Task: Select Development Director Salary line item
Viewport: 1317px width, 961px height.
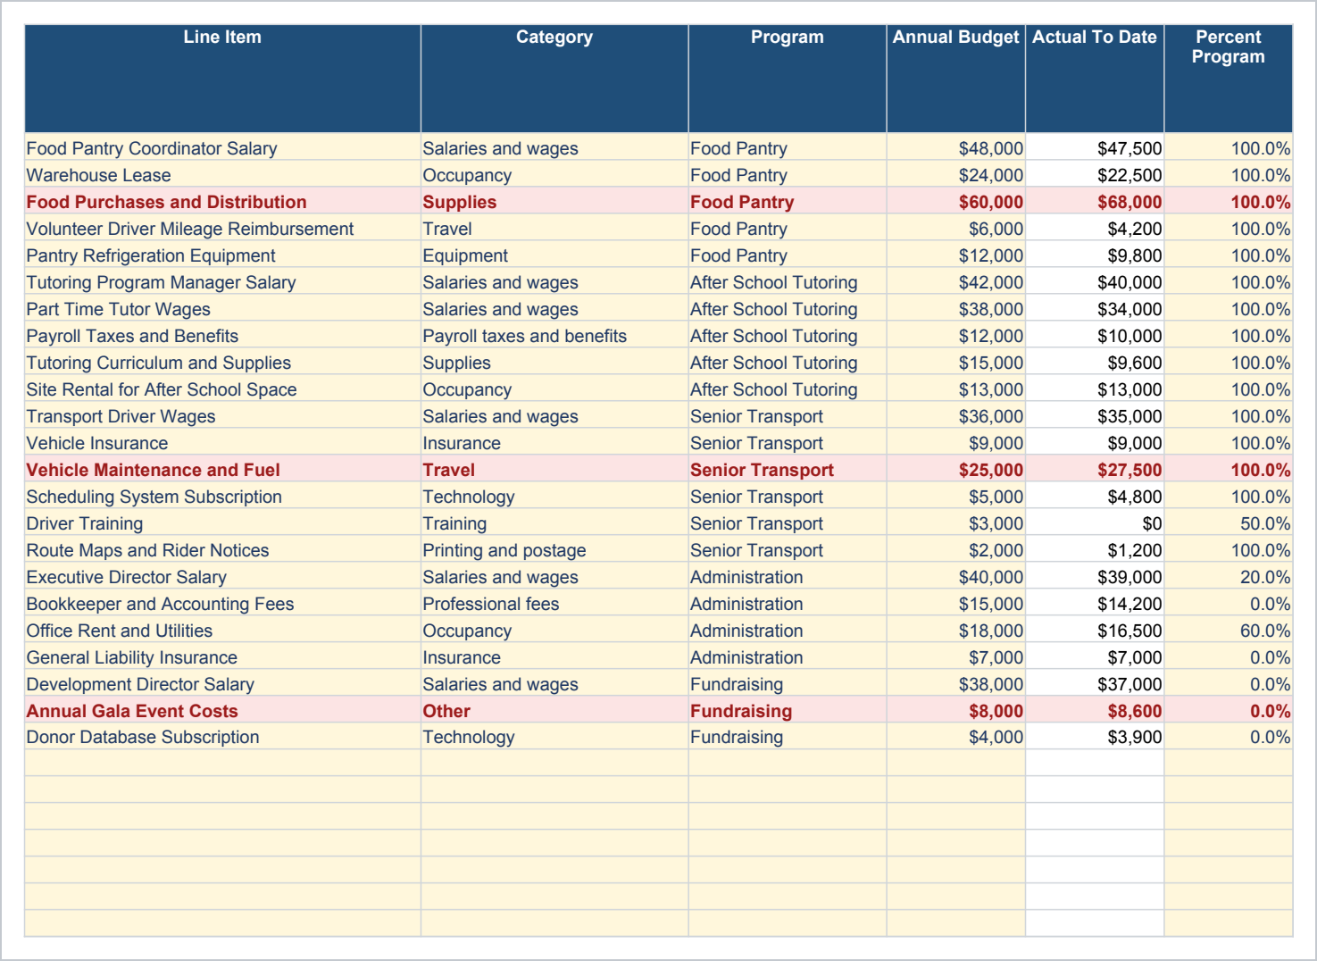Action: coord(222,684)
